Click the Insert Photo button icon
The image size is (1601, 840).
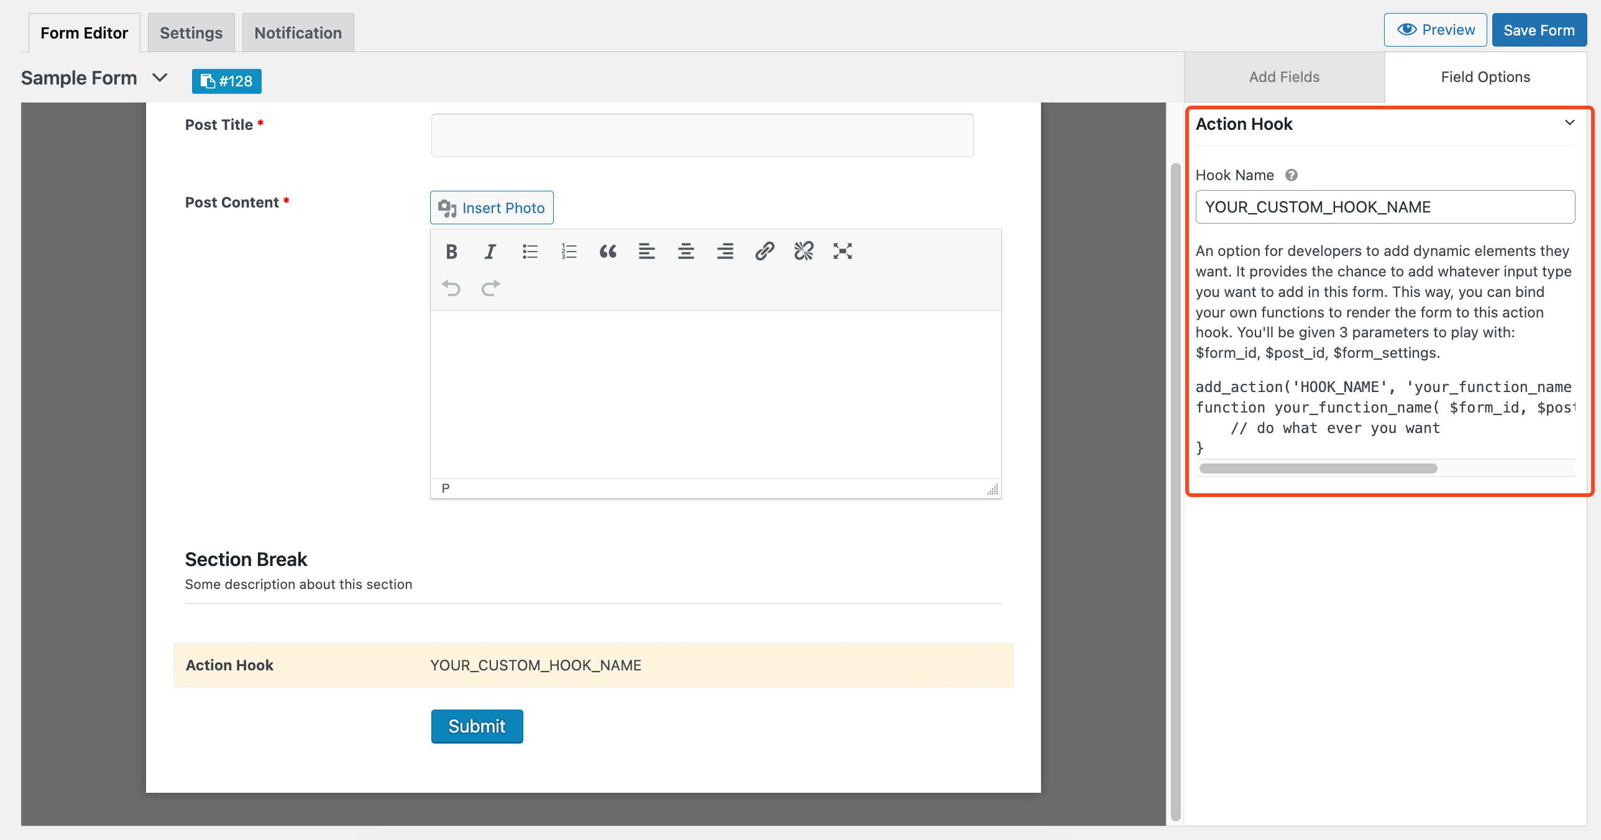tap(447, 208)
